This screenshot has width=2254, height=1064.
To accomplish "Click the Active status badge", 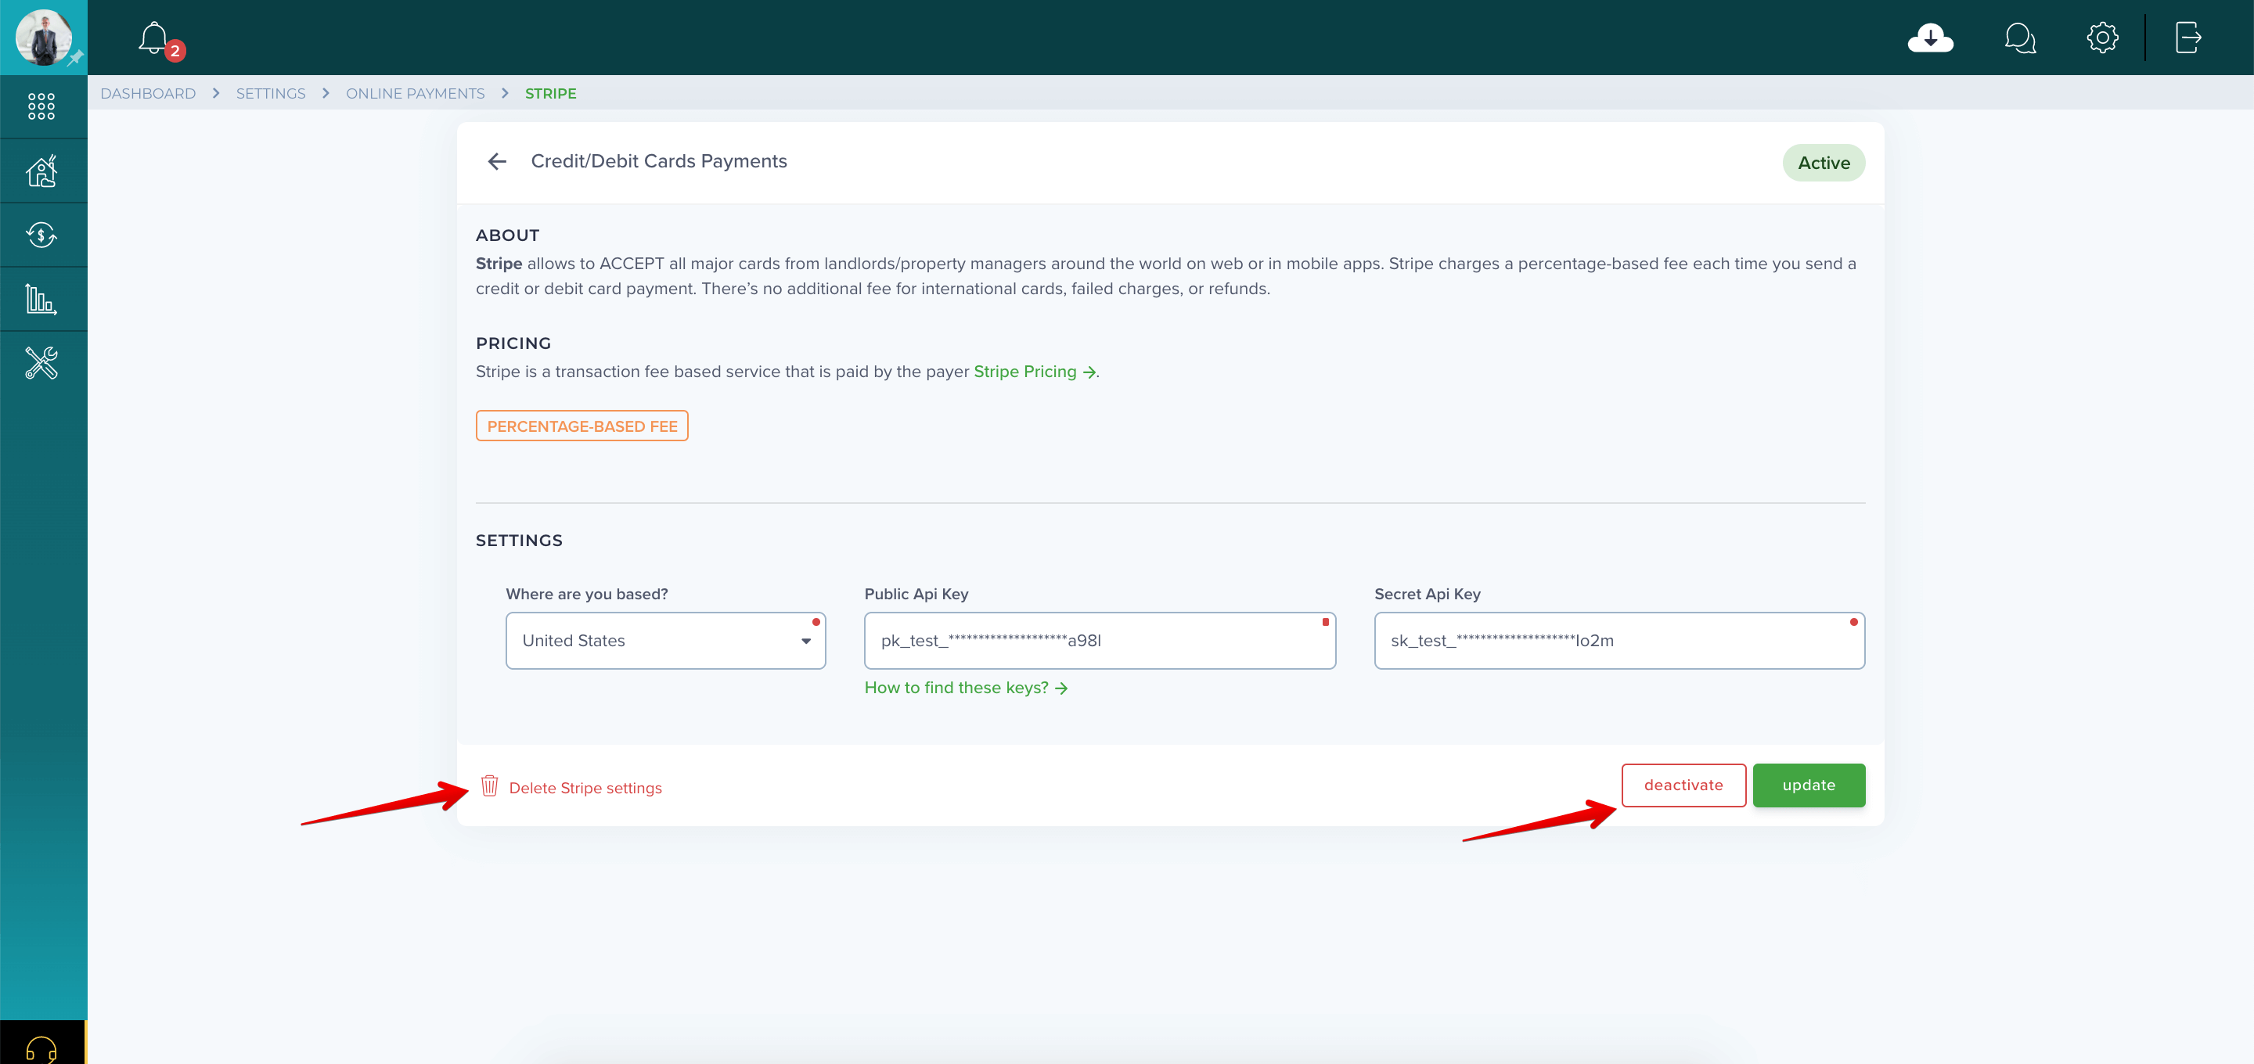I will point(1823,163).
